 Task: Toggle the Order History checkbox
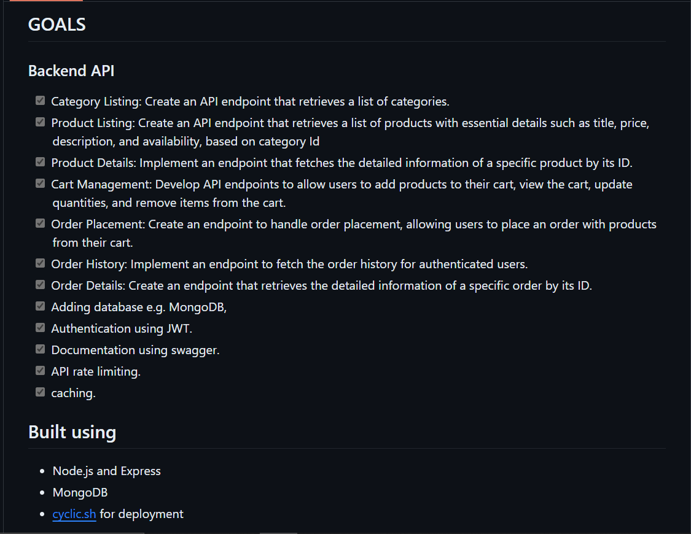(40, 263)
